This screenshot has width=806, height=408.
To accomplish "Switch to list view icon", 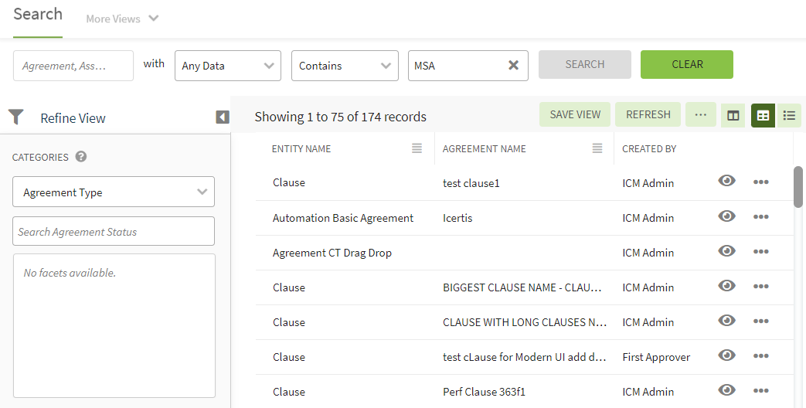I will [789, 115].
